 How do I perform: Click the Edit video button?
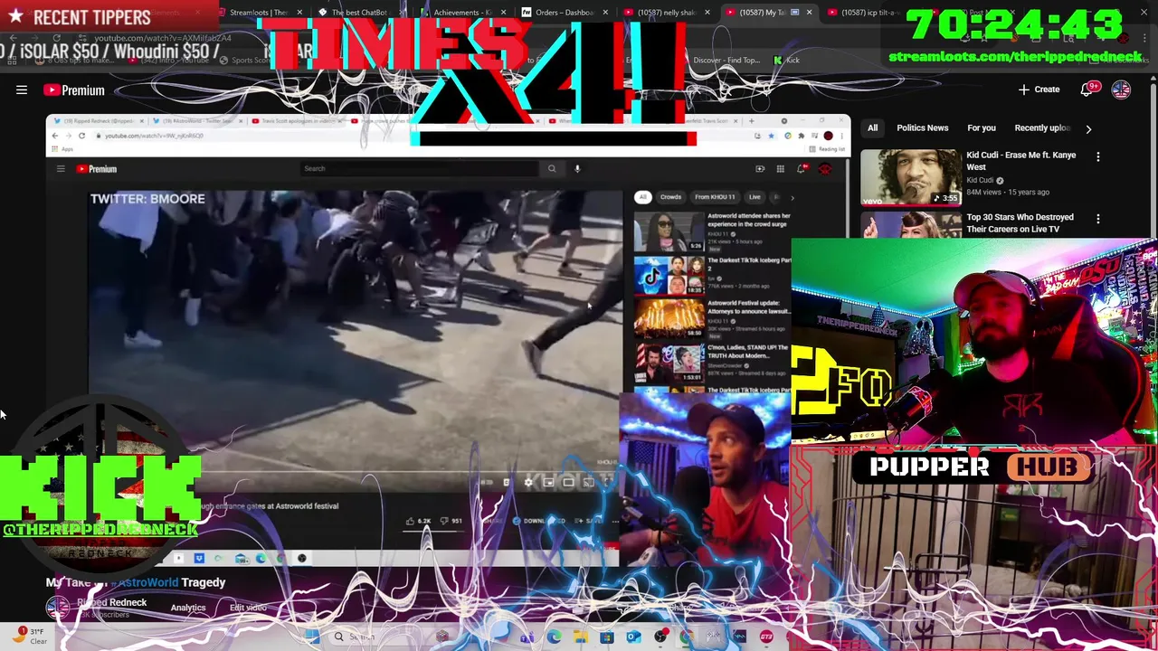coord(248,608)
